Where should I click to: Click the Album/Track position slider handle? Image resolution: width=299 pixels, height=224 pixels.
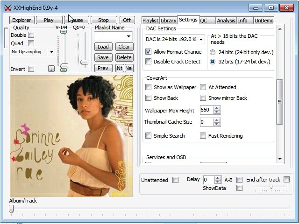[11, 209]
